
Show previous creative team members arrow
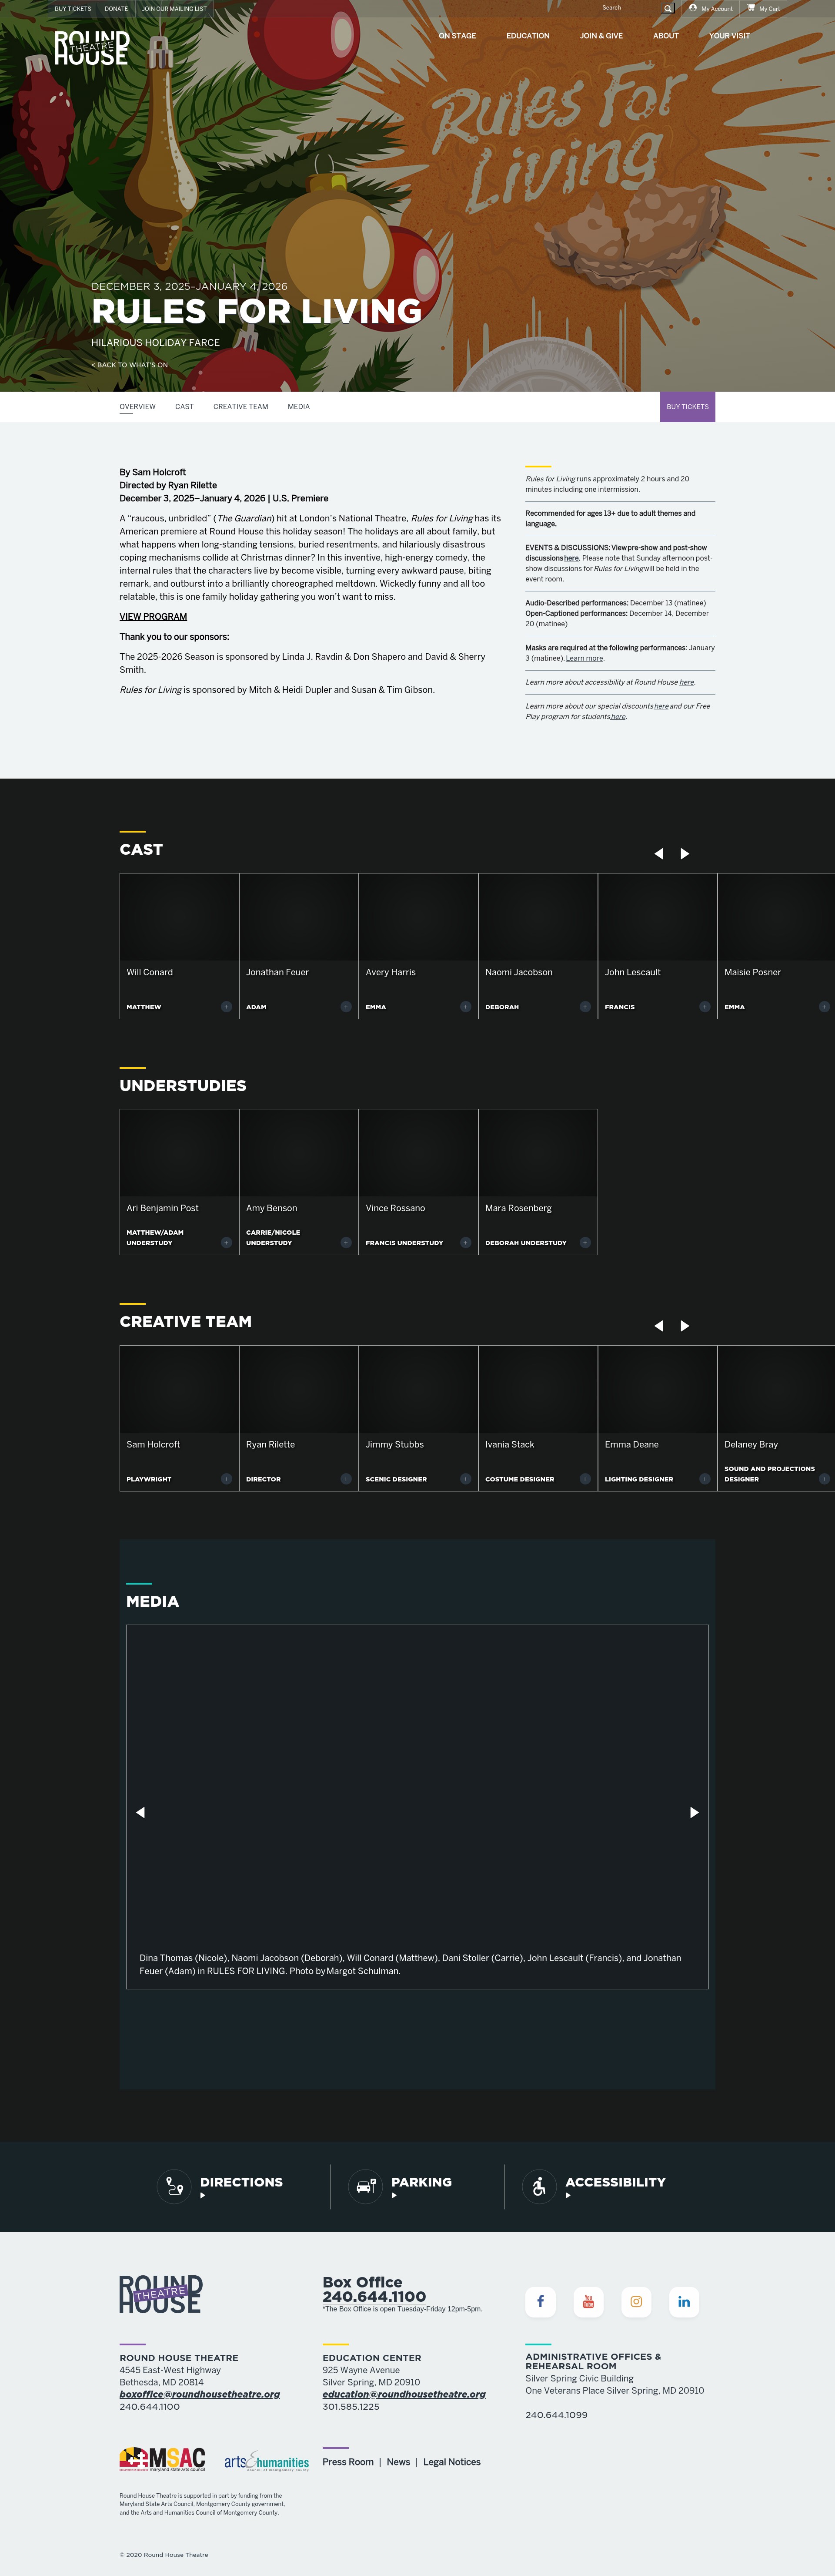pos(658,1325)
